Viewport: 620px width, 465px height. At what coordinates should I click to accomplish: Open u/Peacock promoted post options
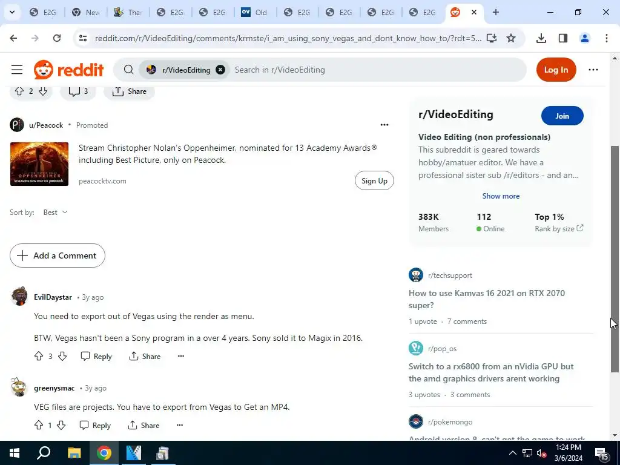point(384,125)
